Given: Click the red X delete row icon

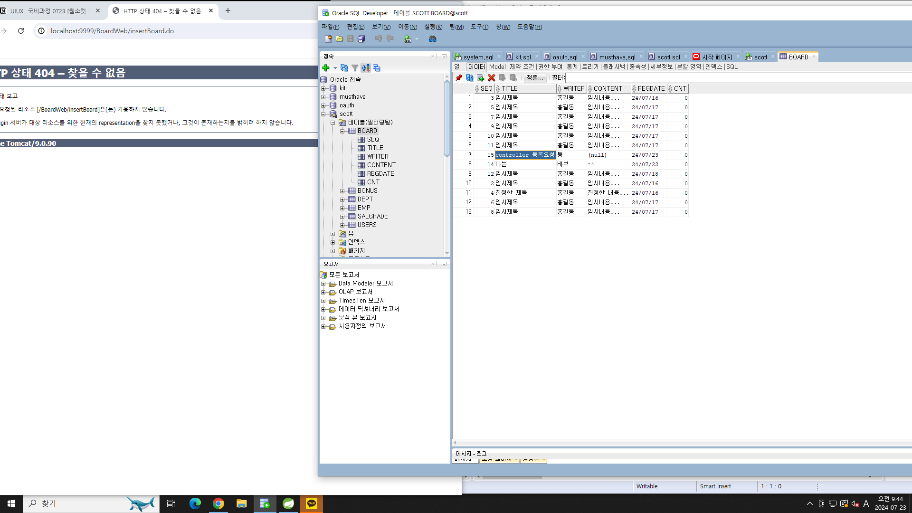Looking at the screenshot, I should (x=491, y=78).
